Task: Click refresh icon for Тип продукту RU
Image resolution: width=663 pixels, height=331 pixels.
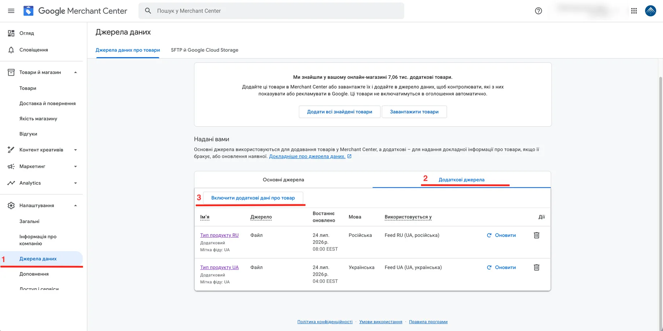Action: 489,235
